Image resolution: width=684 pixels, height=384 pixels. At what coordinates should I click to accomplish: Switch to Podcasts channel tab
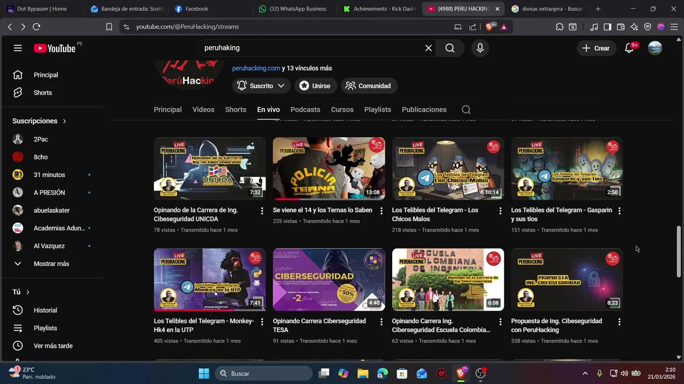tap(305, 109)
